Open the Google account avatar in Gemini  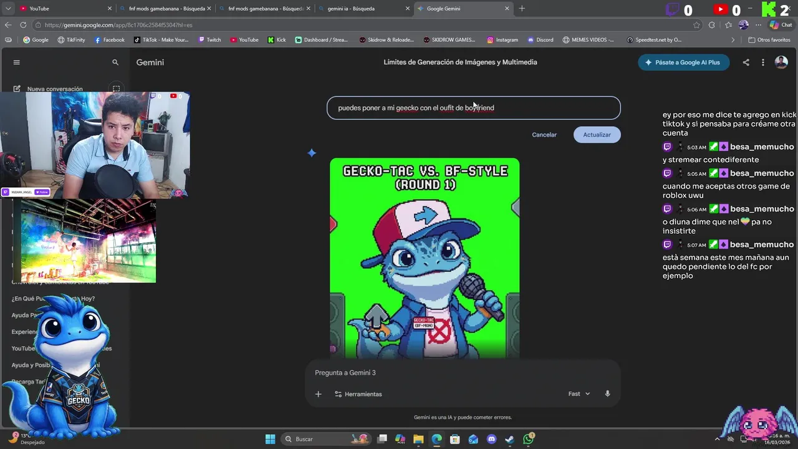tap(781, 62)
